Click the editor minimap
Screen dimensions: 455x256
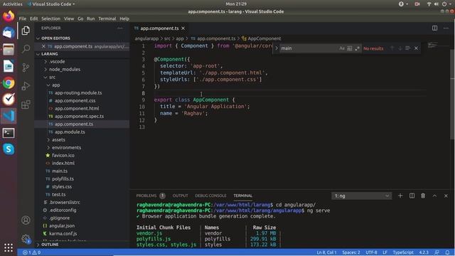click(438, 46)
